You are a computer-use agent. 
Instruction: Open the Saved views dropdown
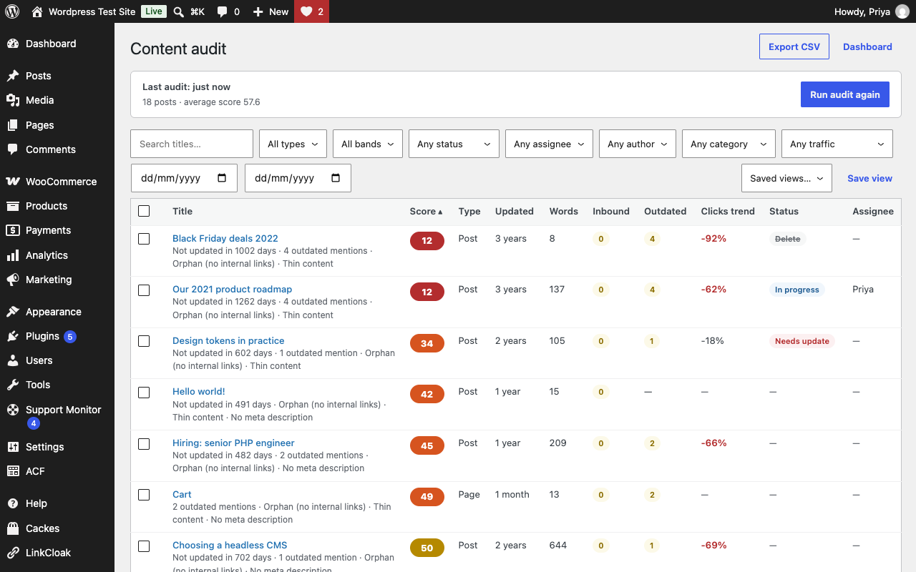(786, 178)
